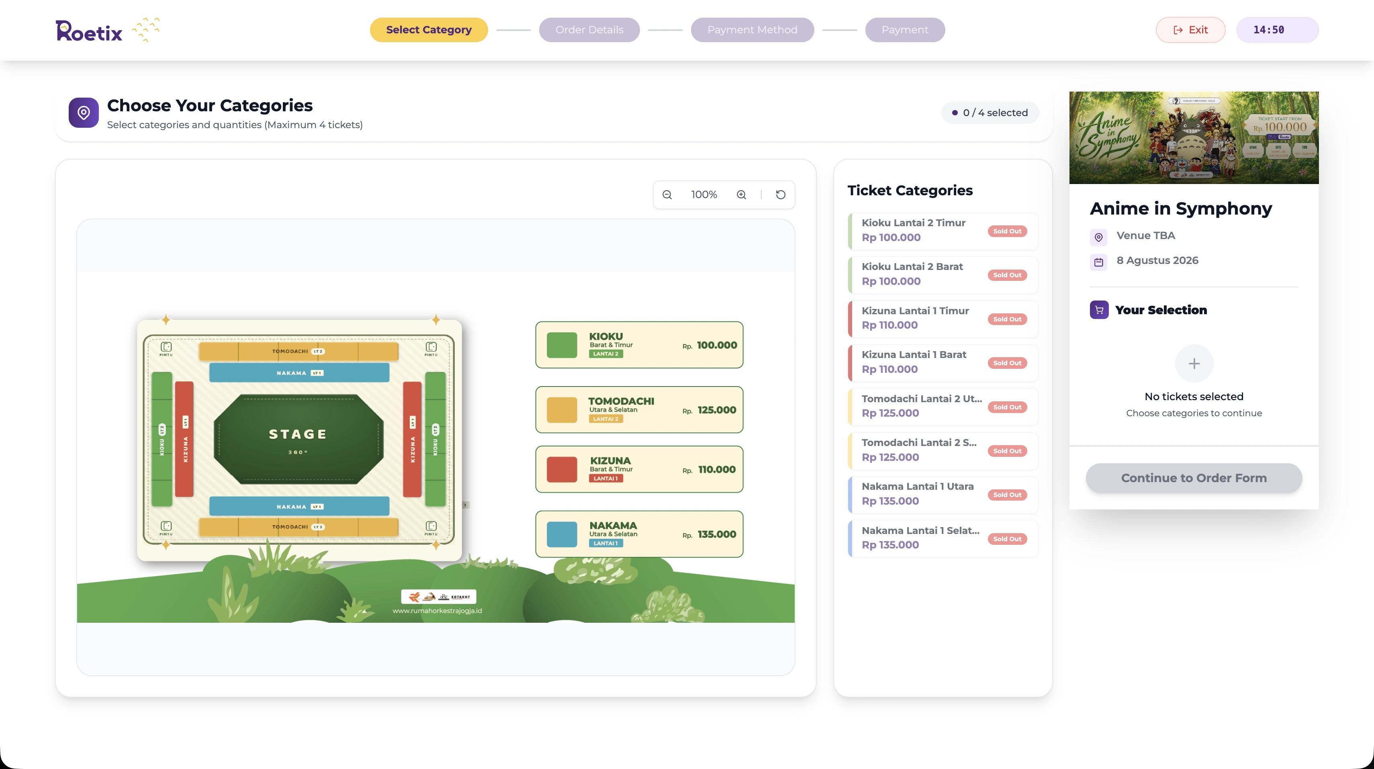The height and width of the screenshot is (769, 1374).
Task: Click the 100% zoom level value
Action: tap(704, 194)
